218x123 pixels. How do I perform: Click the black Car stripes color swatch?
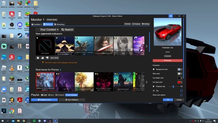tap(179, 78)
